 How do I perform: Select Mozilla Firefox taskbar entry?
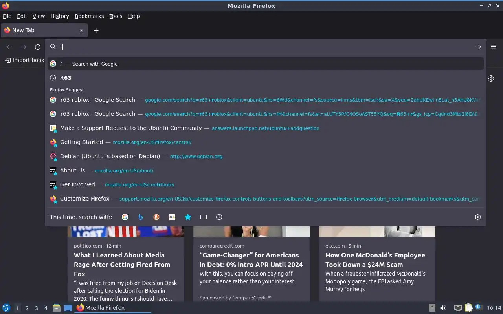coord(113,308)
